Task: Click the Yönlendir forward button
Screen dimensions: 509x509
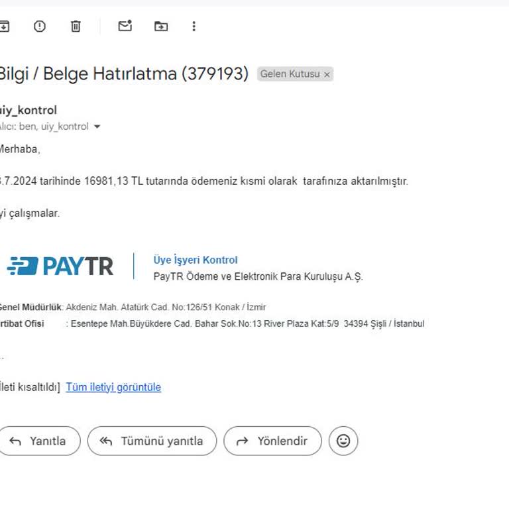Action: (272, 441)
